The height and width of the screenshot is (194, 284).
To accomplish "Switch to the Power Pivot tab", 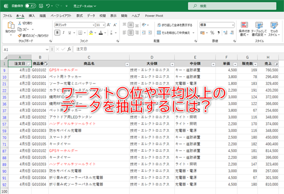I will pyautogui.click(x=154, y=16).
